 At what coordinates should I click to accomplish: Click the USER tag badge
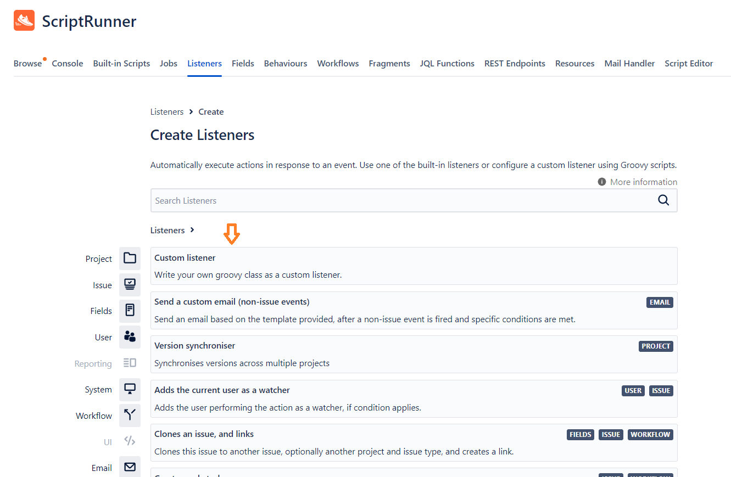pyautogui.click(x=633, y=391)
